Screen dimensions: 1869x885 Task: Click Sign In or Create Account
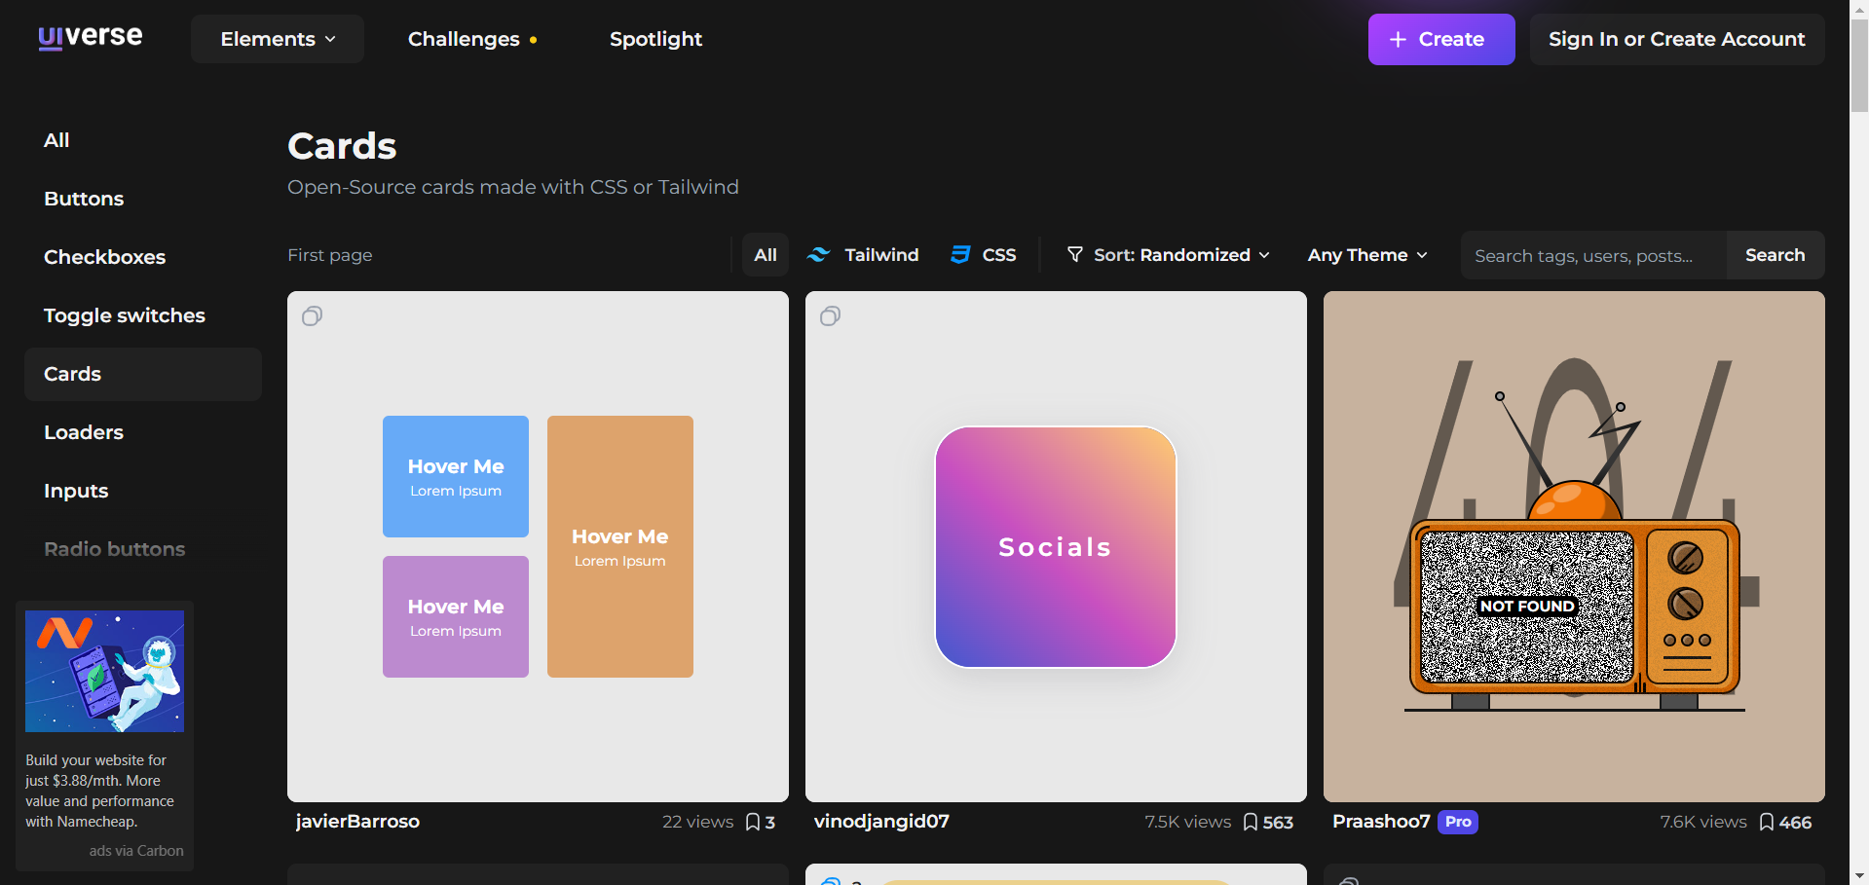[x=1676, y=39]
